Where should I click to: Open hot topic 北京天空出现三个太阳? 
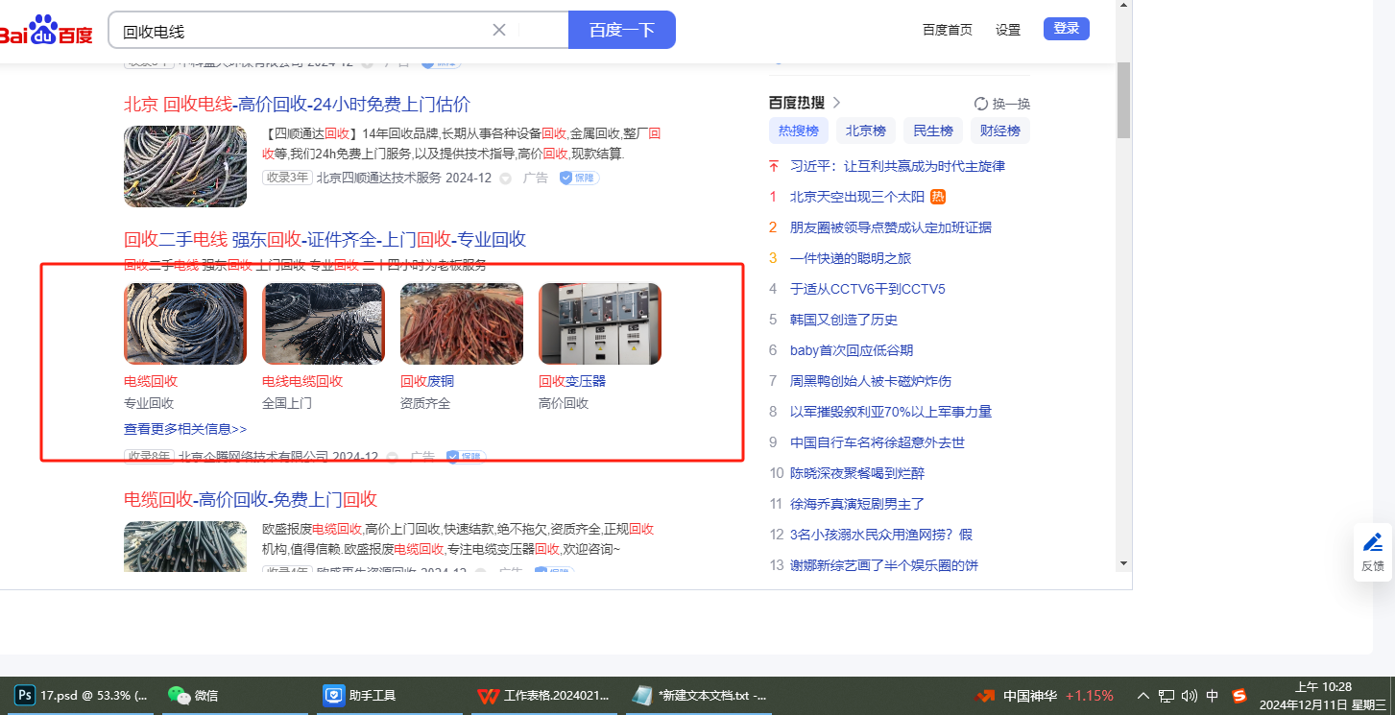click(x=857, y=197)
